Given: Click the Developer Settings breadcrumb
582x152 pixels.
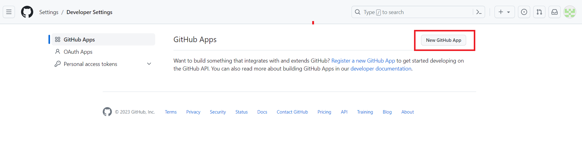Looking at the screenshot, I should tap(89, 12).
